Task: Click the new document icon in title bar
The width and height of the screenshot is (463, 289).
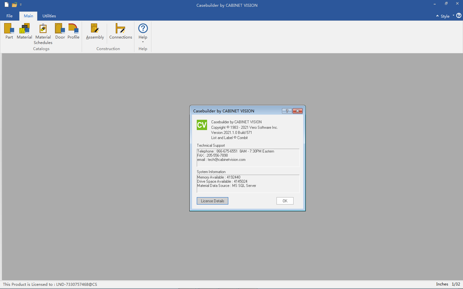Action: tap(6, 4)
